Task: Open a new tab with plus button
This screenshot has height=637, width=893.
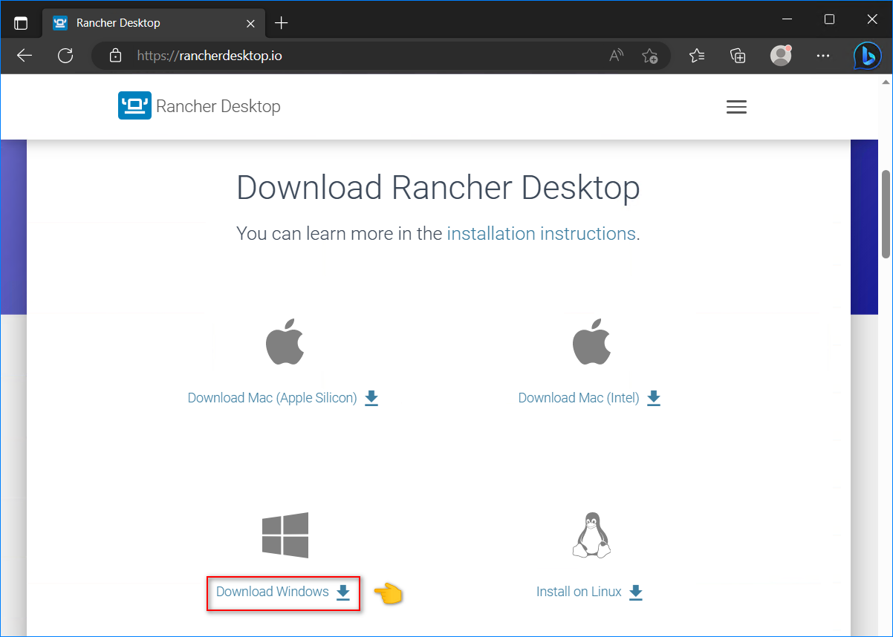Action: point(281,23)
